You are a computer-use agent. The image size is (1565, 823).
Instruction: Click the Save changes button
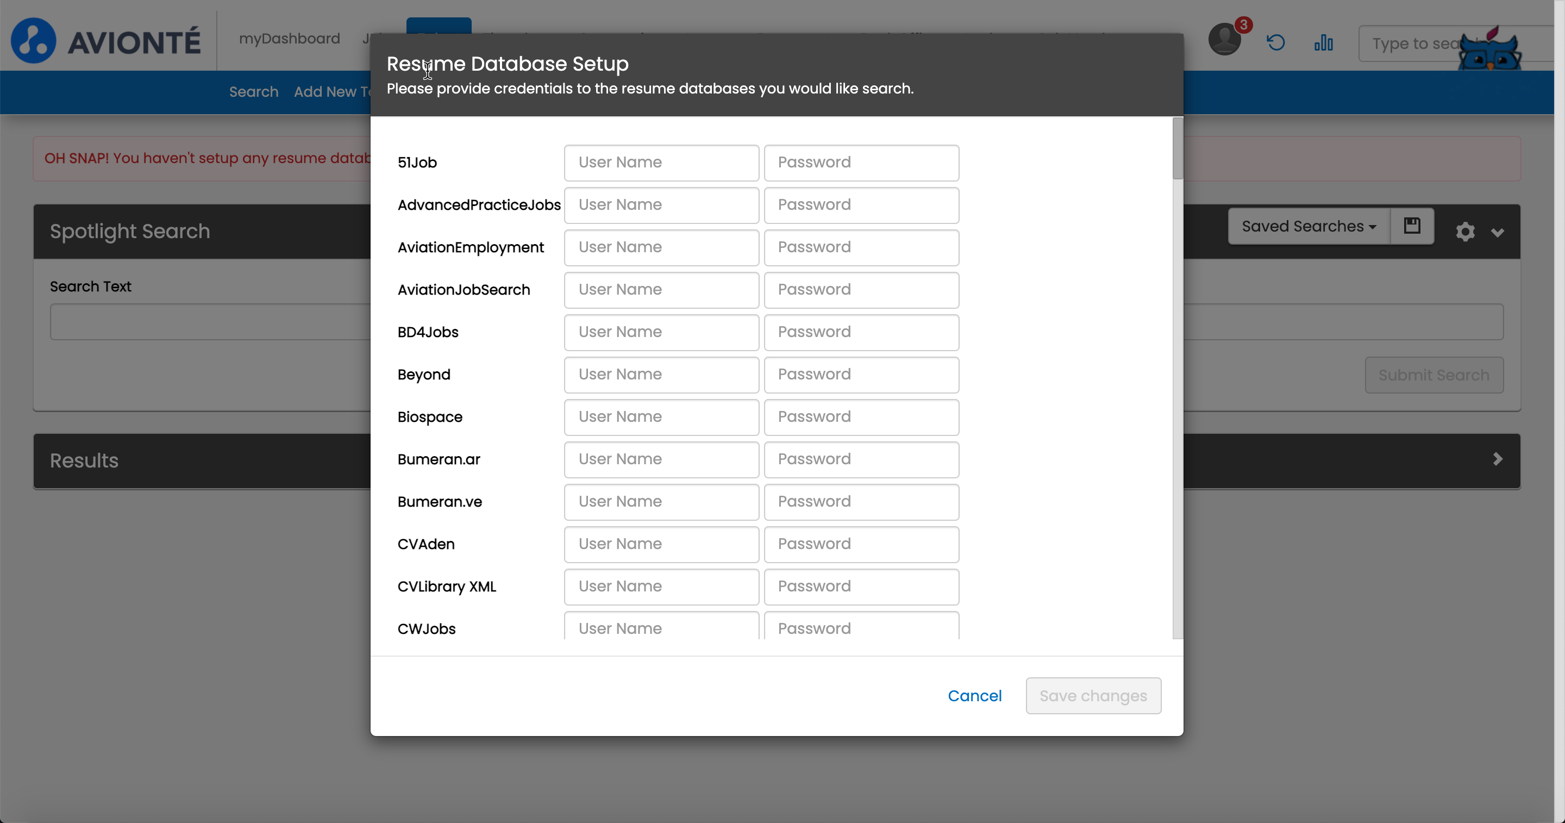tap(1093, 695)
